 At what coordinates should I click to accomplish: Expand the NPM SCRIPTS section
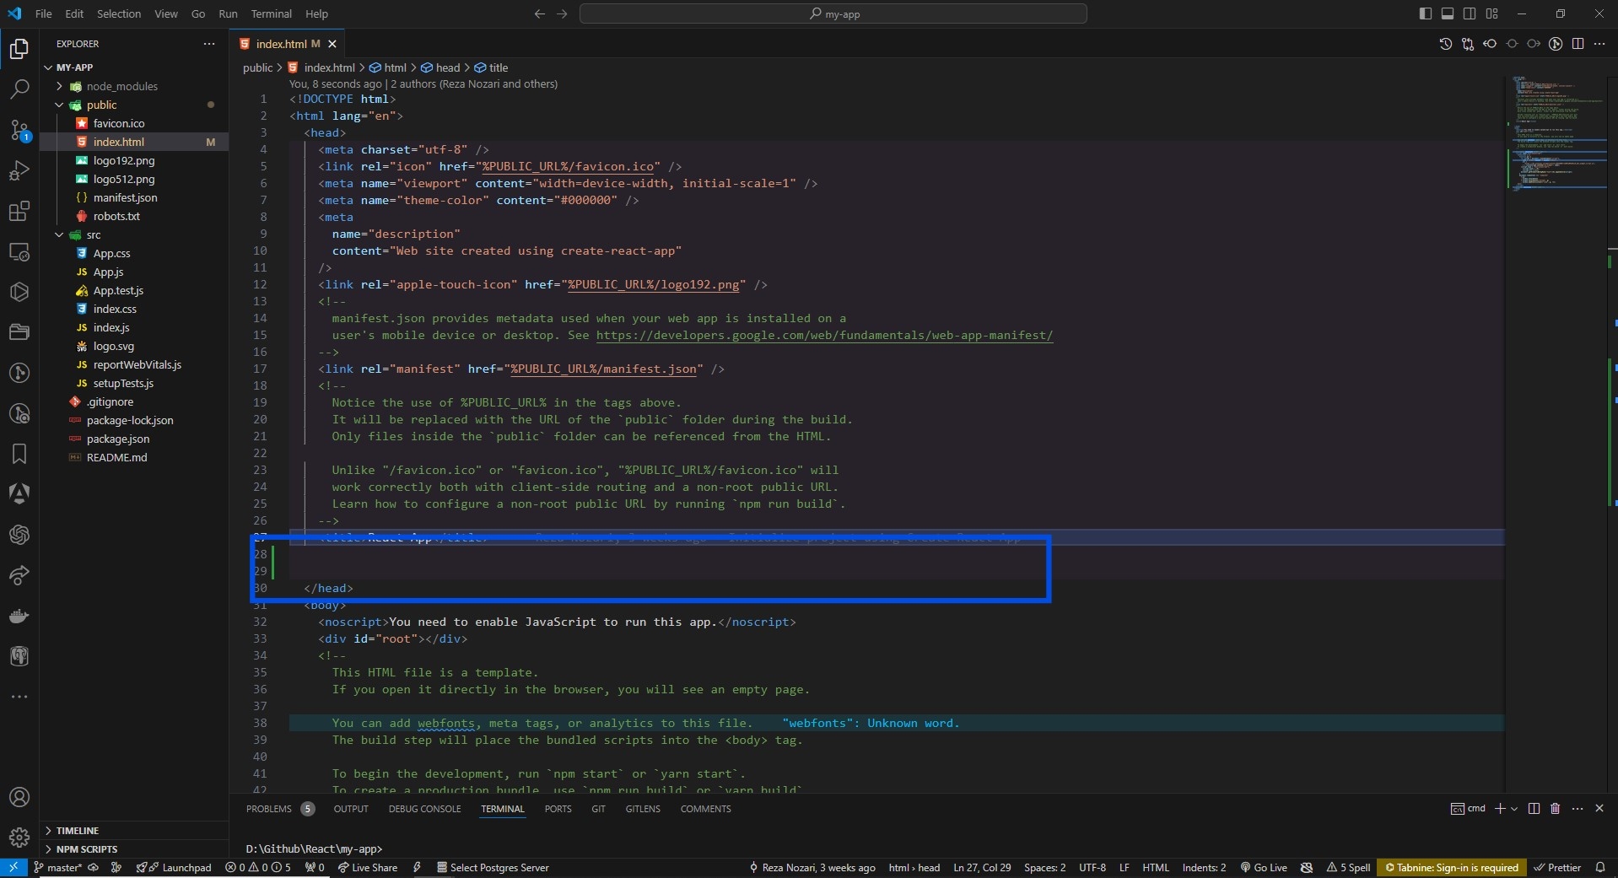(x=135, y=849)
